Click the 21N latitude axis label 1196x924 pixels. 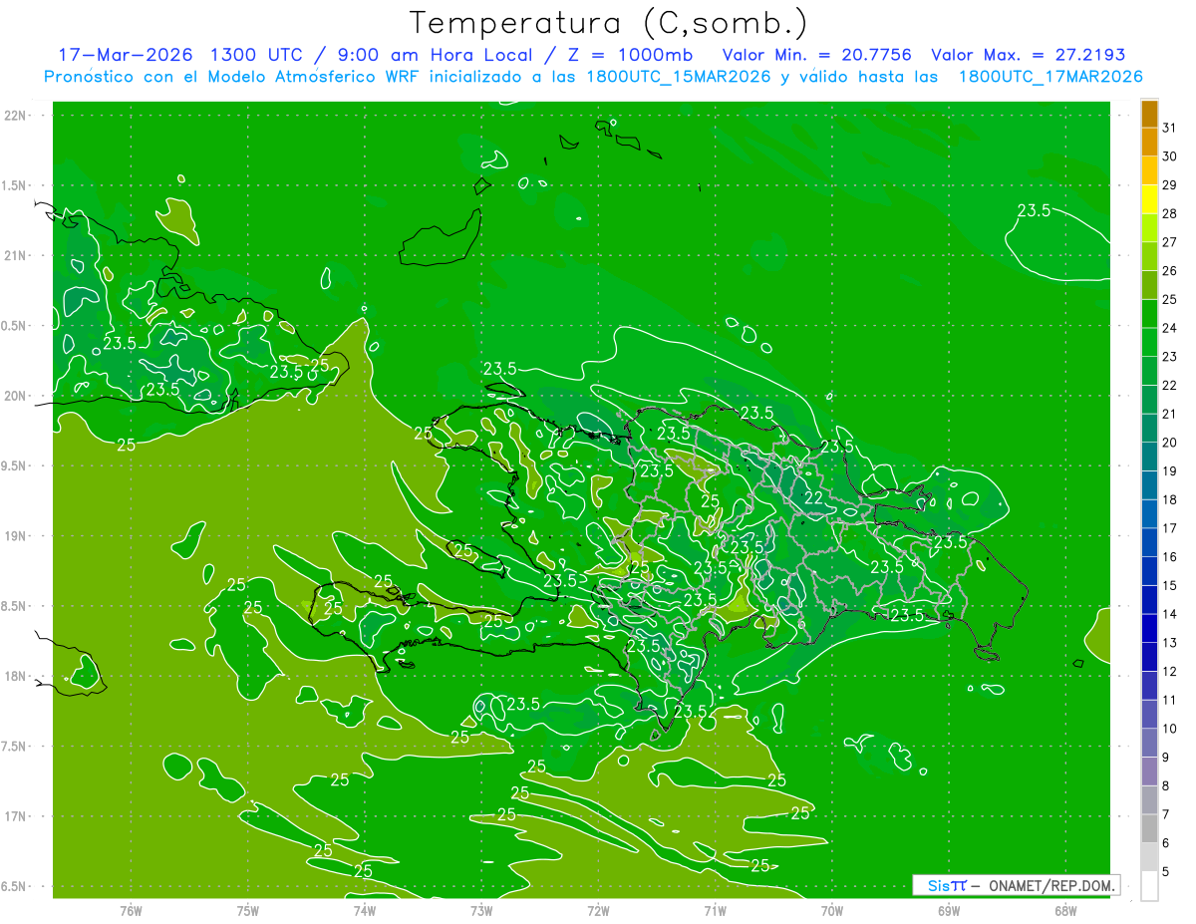pyautogui.click(x=15, y=256)
